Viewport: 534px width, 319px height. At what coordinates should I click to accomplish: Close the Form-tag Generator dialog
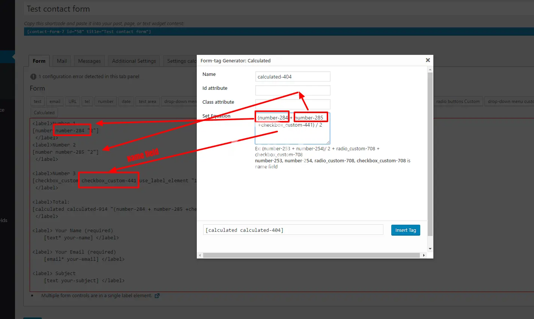[x=427, y=60]
